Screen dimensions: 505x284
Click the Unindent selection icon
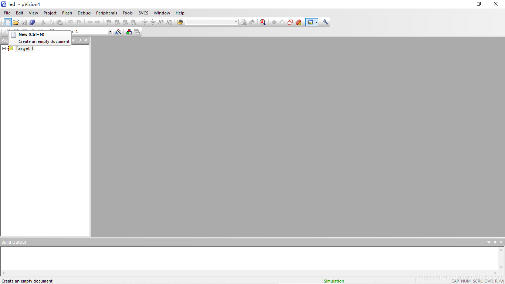(153, 22)
